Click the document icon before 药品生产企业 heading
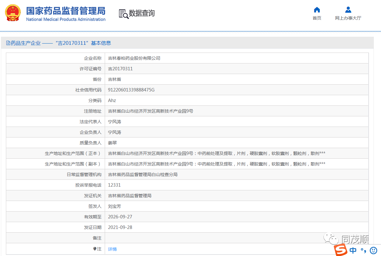 pyautogui.click(x=8, y=43)
